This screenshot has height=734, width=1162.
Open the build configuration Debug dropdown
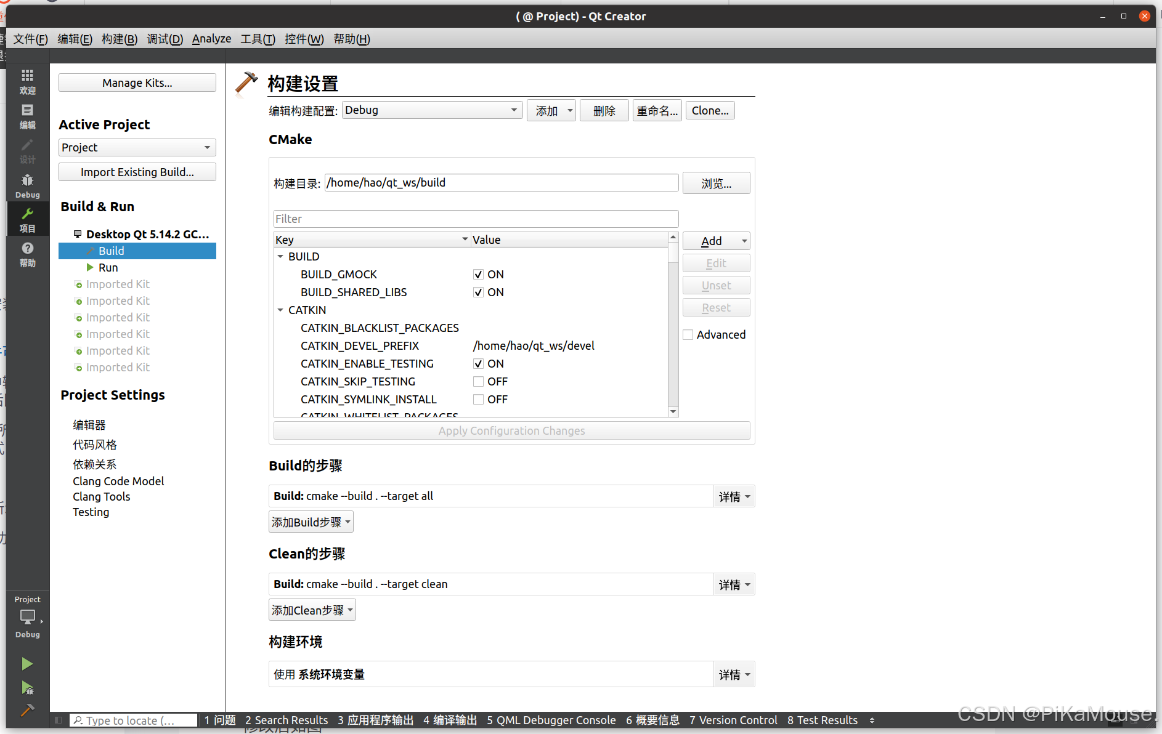pyautogui.click(x=432, y=110)
